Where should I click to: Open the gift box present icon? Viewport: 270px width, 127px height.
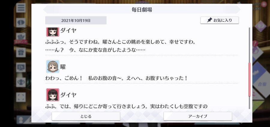tap(21, 52)
